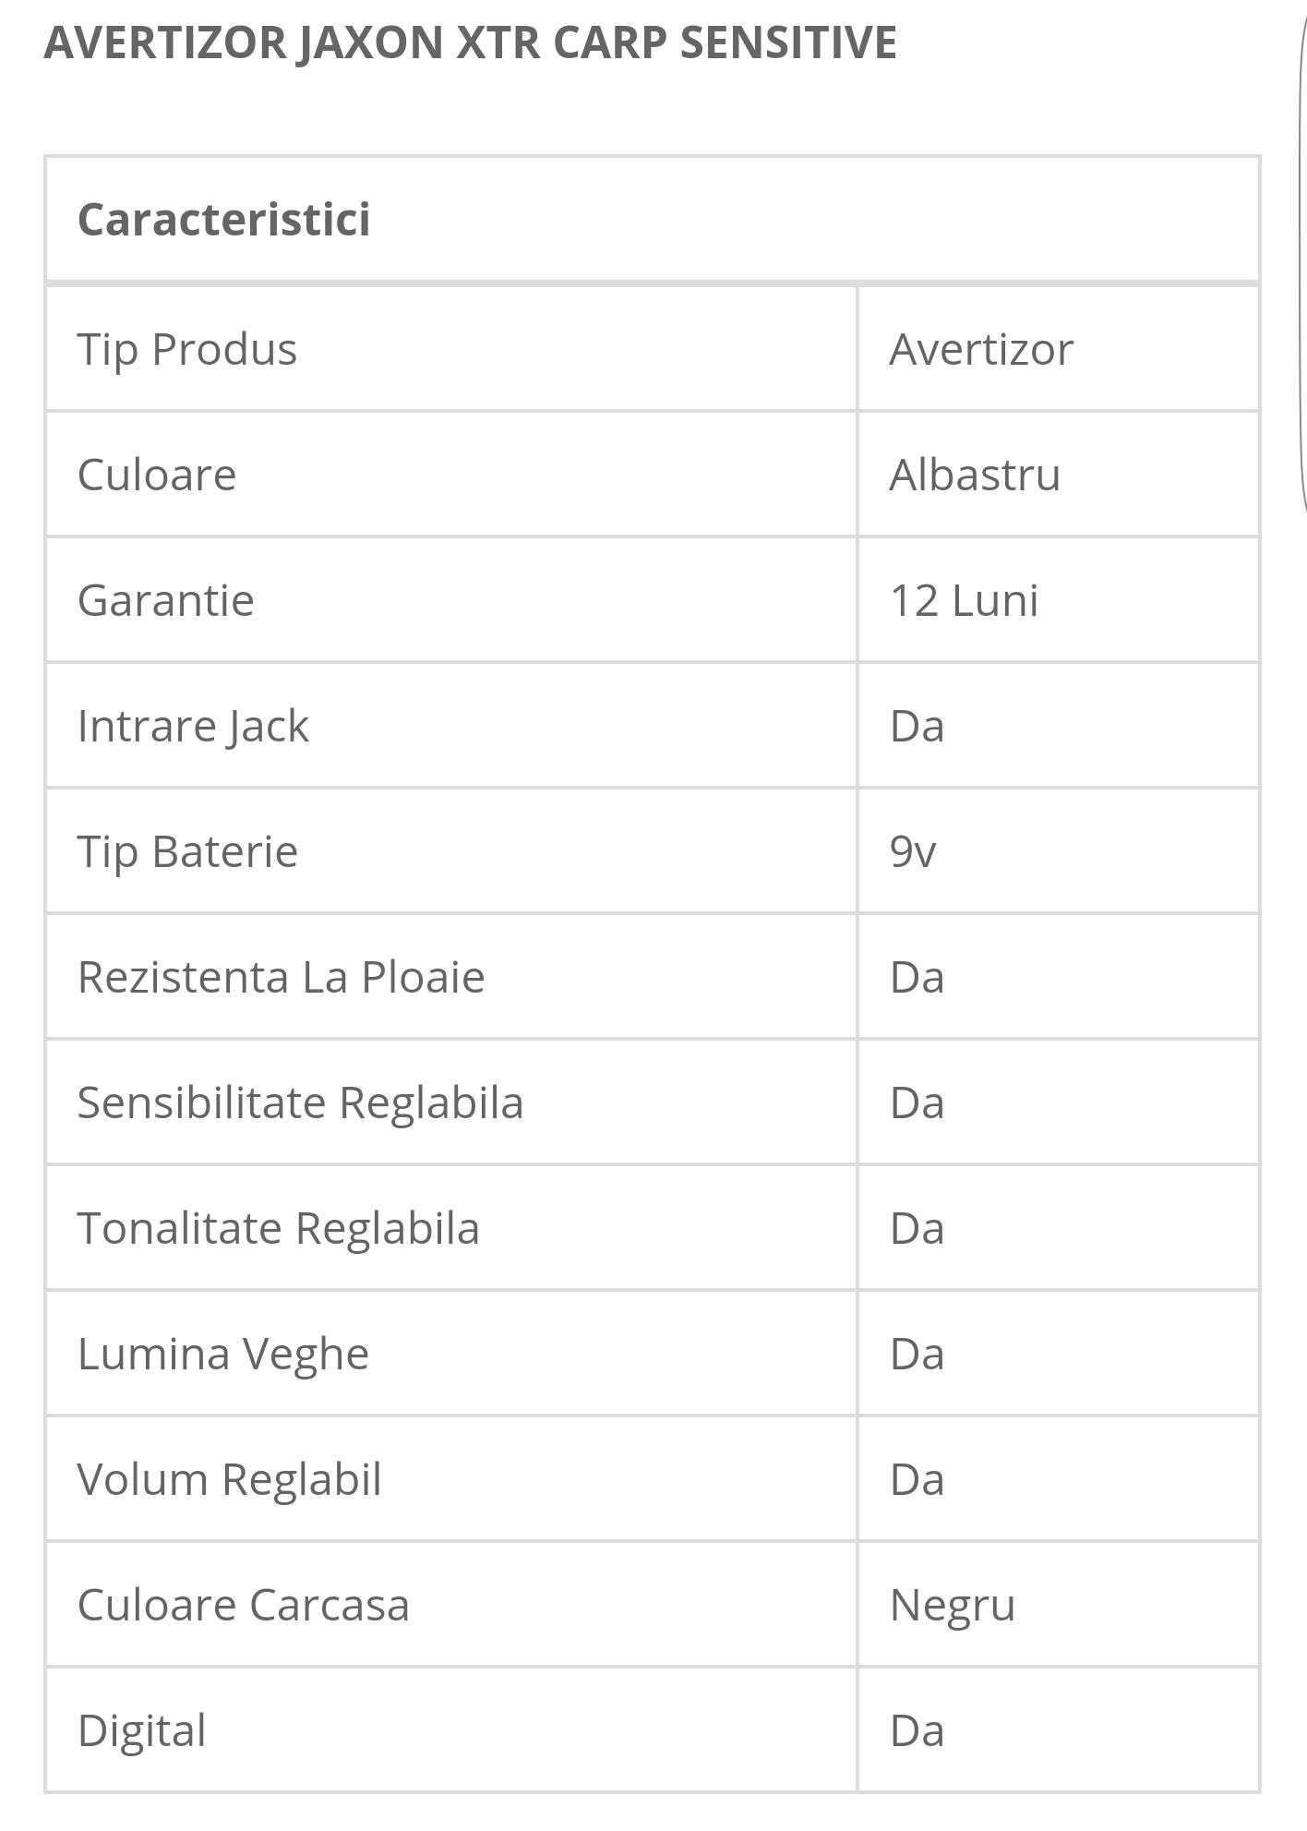Click the Tonalitate Reglabila label
This screenshot has width=1307, height=1831.
[x=278, y=1228]
